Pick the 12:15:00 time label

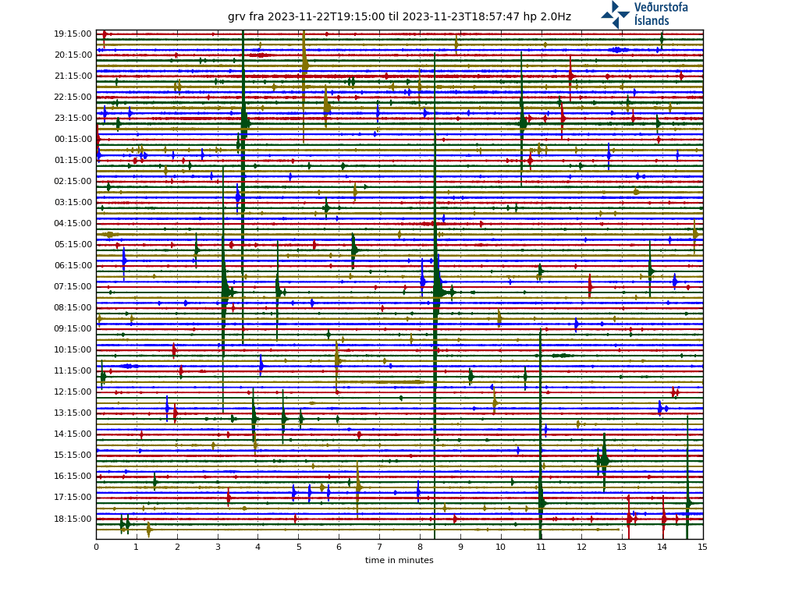(x=73, y=392)
